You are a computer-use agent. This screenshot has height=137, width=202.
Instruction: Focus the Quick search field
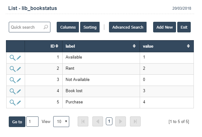[x=29, y=27]
